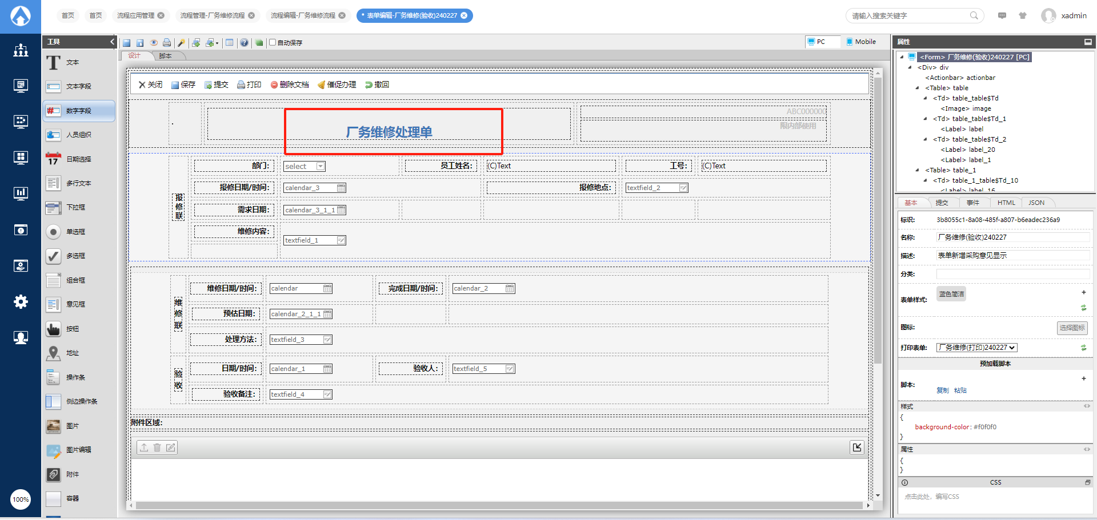Switch designer view to Mobile mode
The width and height of the screenshot is (1097, 520).
coord(861,42)
